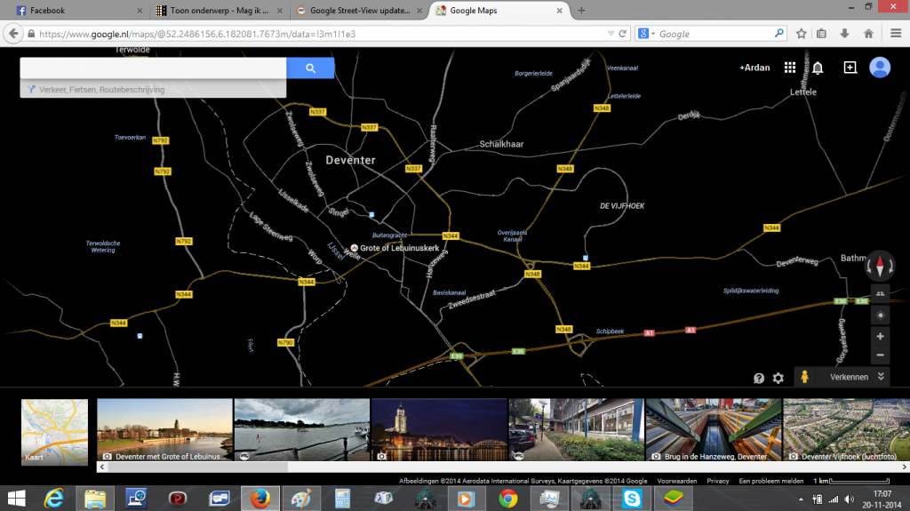Collapse the Verkennen photo panel
The image size is (910, 511).
[x=881, y=376]
